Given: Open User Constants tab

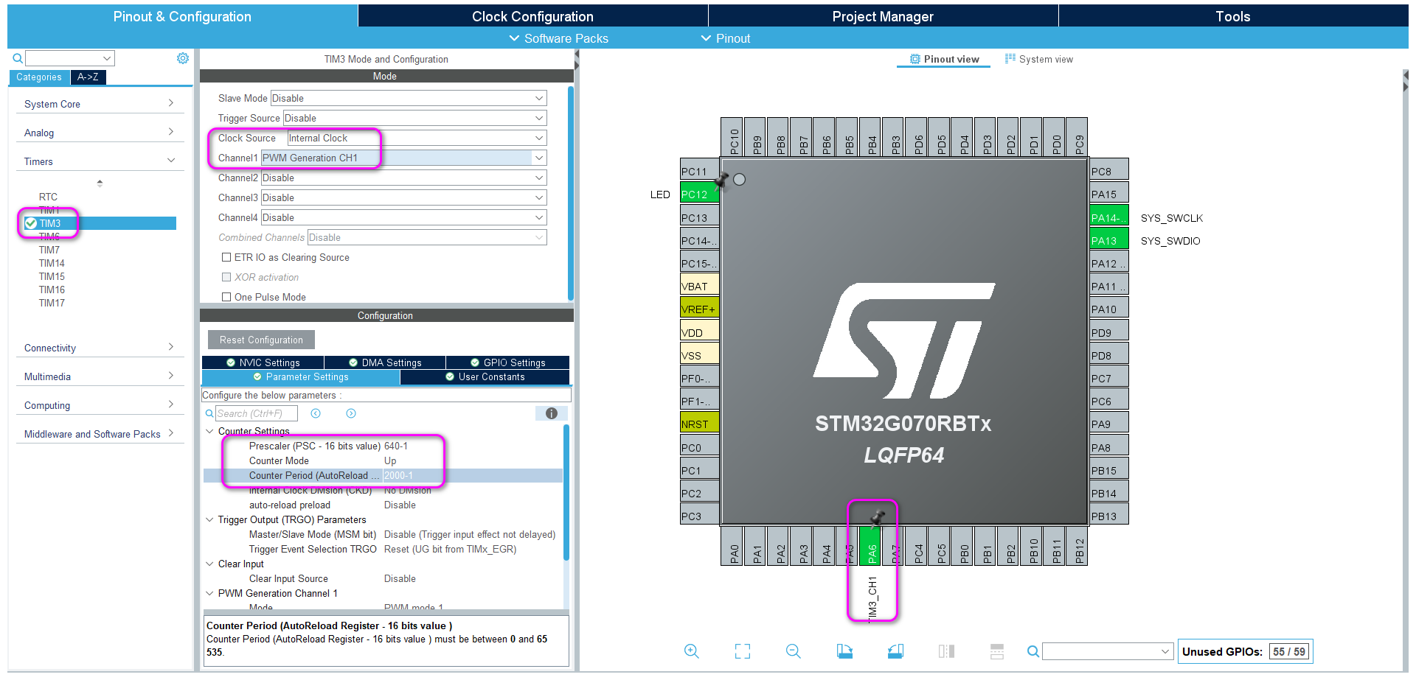Looking at the screenshot, I should pos(485,376).
